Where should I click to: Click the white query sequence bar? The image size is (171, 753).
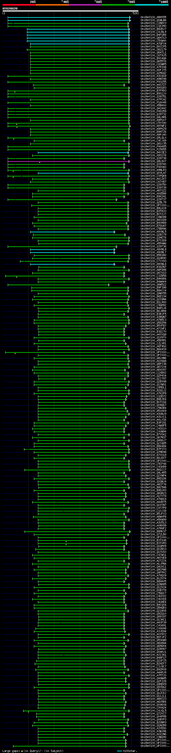pyautogui.click(x=71, y=11)
